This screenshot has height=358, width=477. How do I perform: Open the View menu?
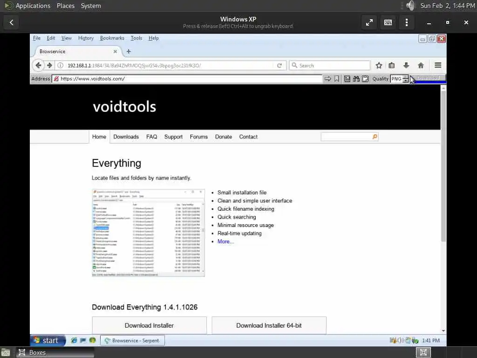[x=66, y=38]
